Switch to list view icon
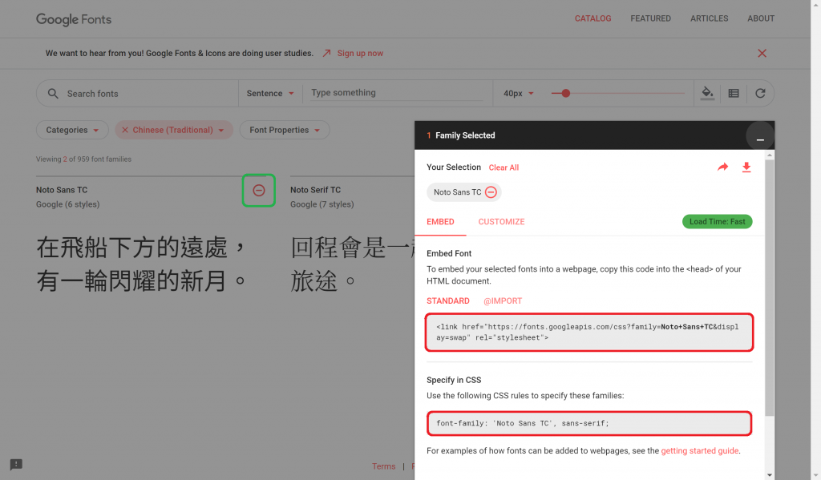 pyautogui.click(x=734, y=93)
